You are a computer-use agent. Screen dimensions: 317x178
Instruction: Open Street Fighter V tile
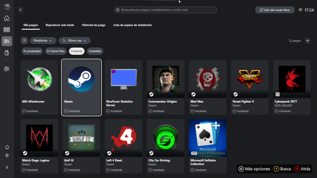[250, 87]
